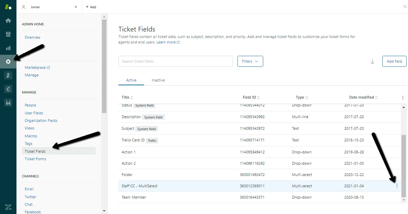The image size is (408, 214).
Task: Open the Filters dropdown
Action: point(250,61)
